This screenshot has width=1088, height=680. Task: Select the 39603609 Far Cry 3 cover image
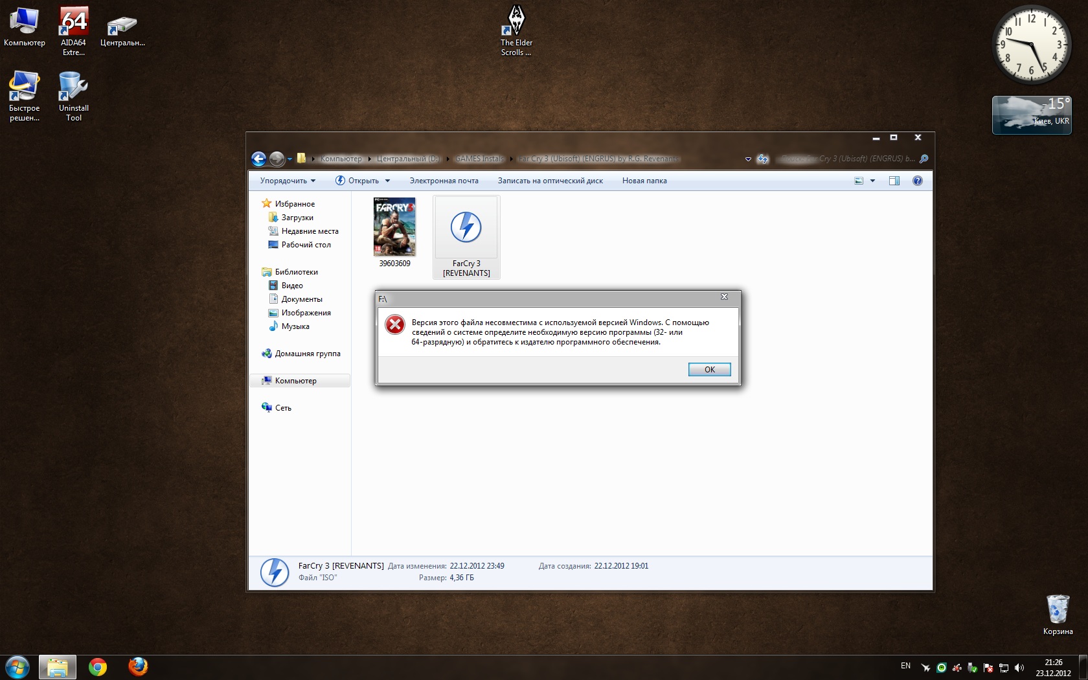(x=394, y=232)
